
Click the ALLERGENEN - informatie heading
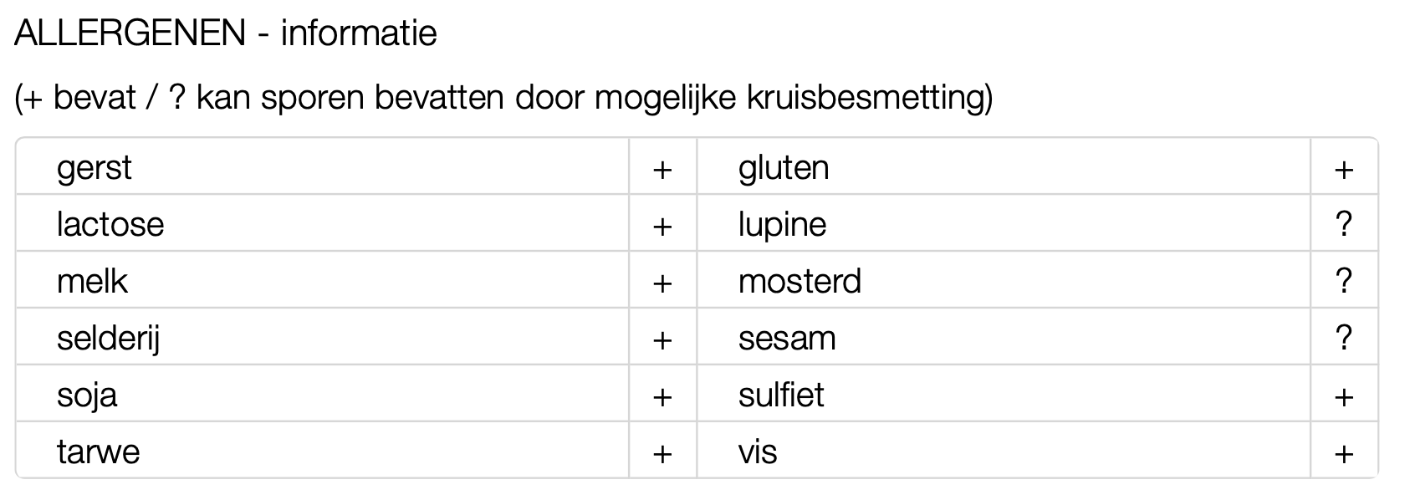226,33
